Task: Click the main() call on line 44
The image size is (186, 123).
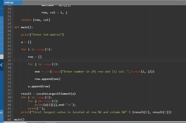Action: tap(19, 119)
